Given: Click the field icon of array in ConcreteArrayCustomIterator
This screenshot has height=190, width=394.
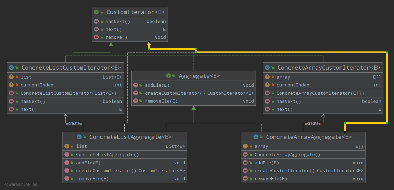Looking at the screenshot, I should click(267, 77).
